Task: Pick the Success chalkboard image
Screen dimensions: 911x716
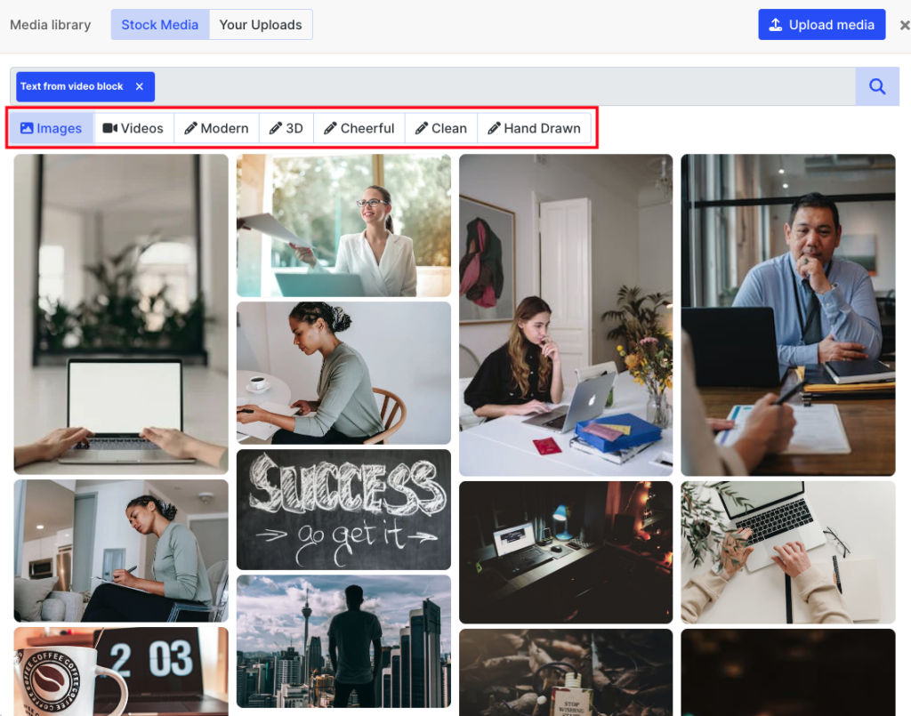Action: (343, 509)
